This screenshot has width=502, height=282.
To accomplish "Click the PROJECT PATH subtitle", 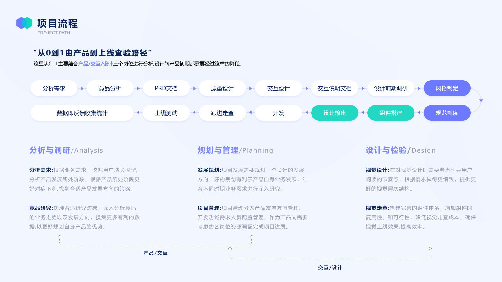I will click(x=54, y=33).
